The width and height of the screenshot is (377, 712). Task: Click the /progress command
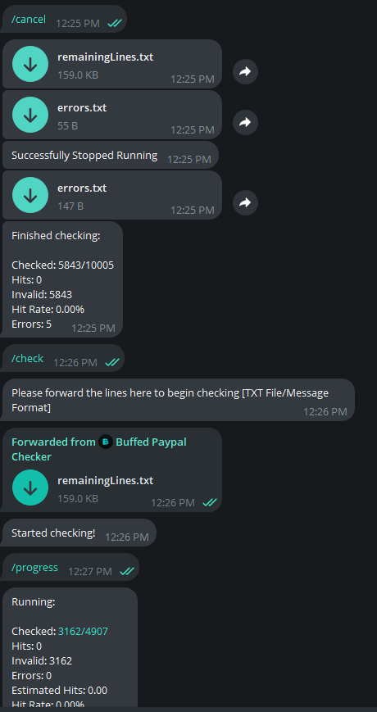[35, 567]
